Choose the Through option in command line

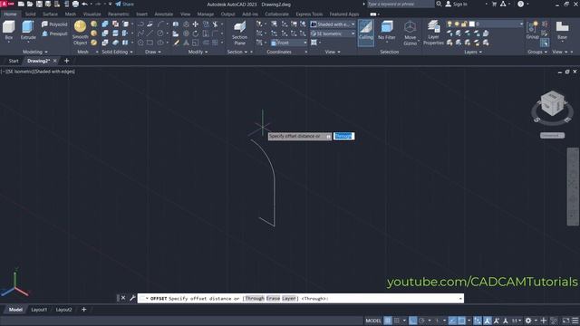255,298
